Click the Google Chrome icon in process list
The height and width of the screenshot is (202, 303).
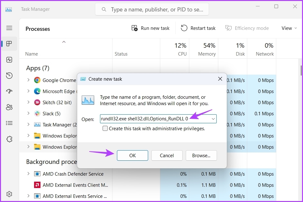coord(37,80)
